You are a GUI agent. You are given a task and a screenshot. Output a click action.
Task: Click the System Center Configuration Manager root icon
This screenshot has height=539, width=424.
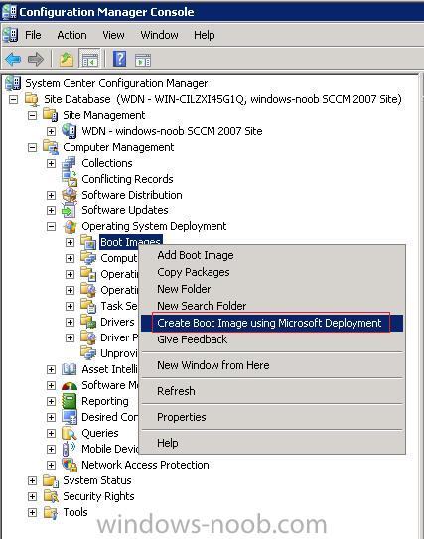pos(13,83)
